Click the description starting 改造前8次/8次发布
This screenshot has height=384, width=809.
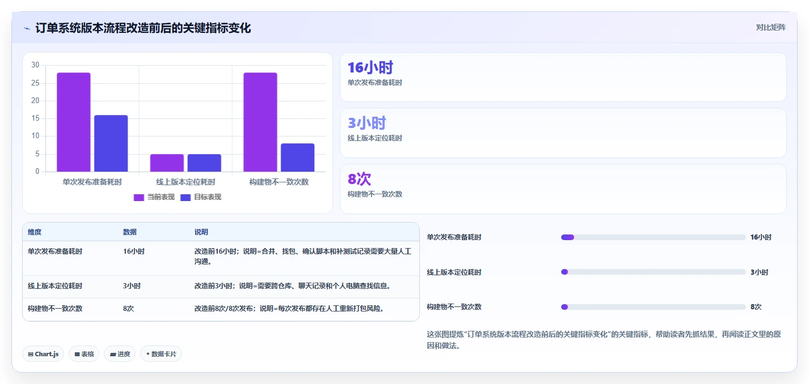(x=289, y=309)
